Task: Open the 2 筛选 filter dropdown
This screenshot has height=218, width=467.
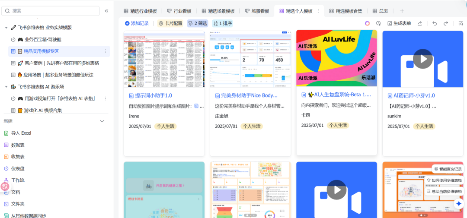Action: tap(198, 23)
